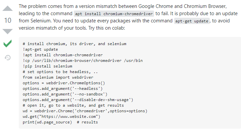Click inline code 'apt-get update' in the paragraph
The image size is (241, 131).
(x=192, y=21)
